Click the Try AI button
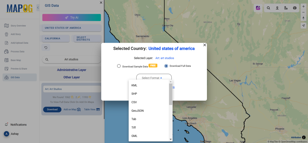 (x=72, y=17)
